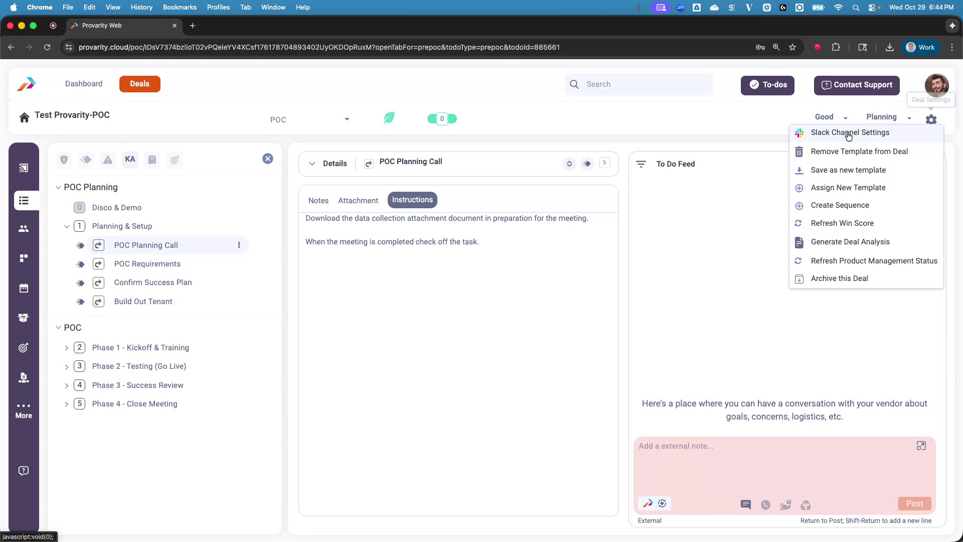Click the calendar icon in the left sidebar

tap(24, 288)
